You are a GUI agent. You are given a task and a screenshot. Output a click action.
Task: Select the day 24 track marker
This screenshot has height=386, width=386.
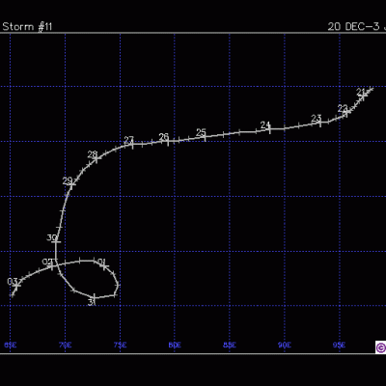269,129
